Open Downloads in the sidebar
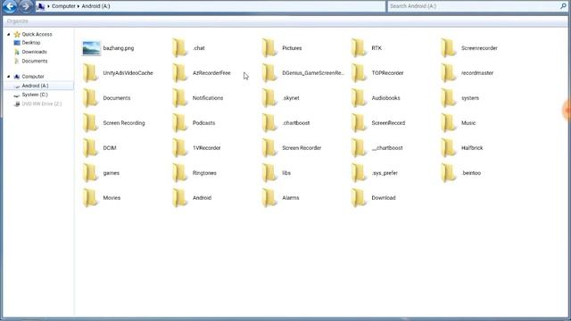The image size is (571, 321). [34, 52]
